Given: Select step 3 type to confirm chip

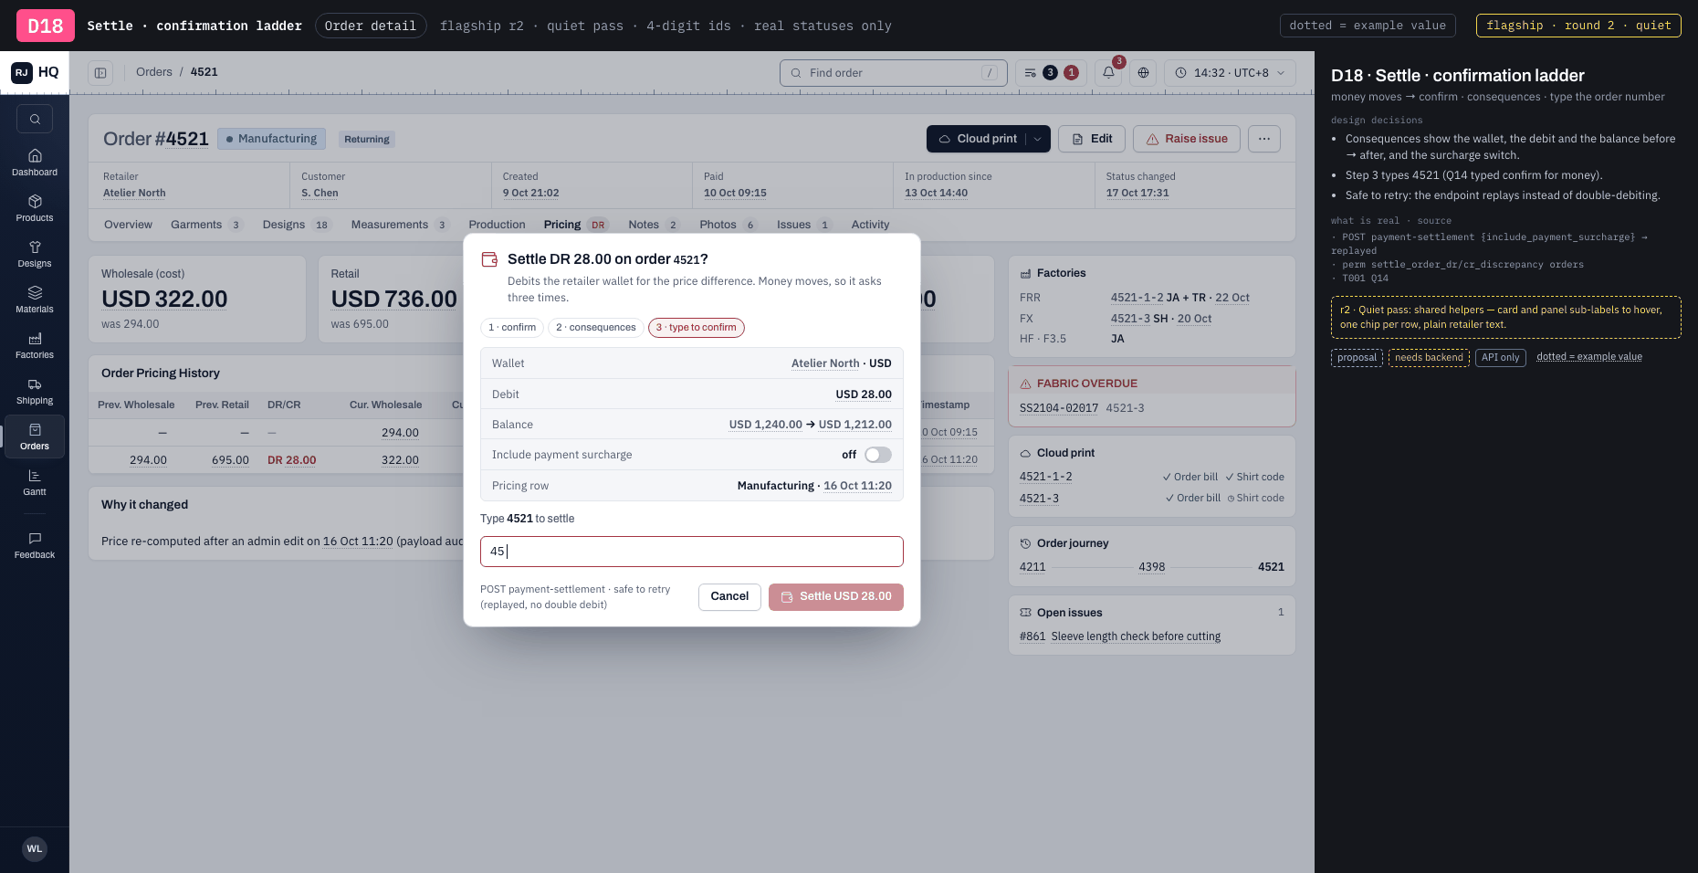Looking at the screenshot, I should (697, 327).
